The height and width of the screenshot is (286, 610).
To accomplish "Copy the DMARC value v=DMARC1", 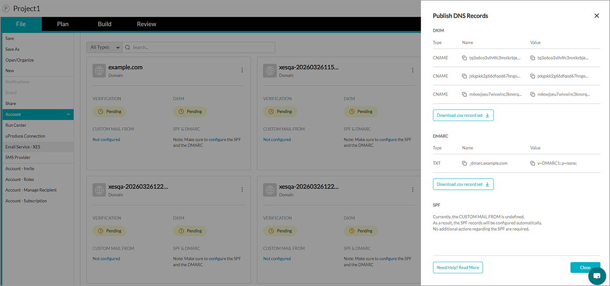I will [x=532, y=163].
